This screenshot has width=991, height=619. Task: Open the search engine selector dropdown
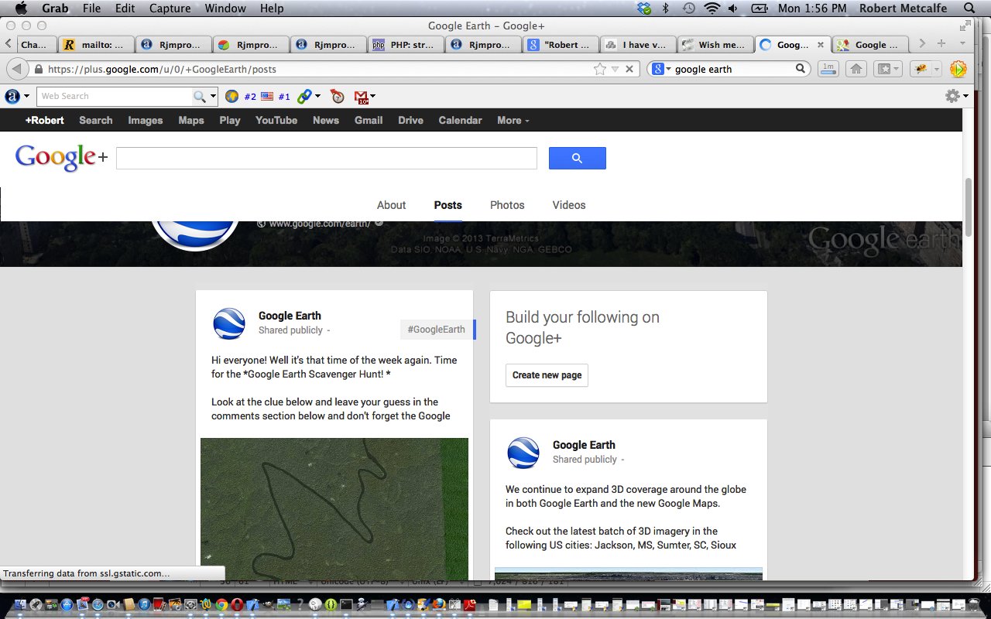tap(660, 69)
